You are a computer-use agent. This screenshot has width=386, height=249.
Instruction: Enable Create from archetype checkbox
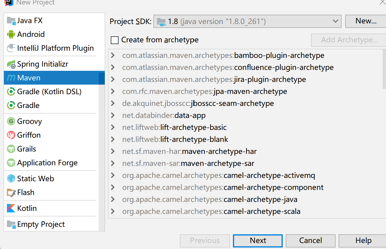coord(115,40)
